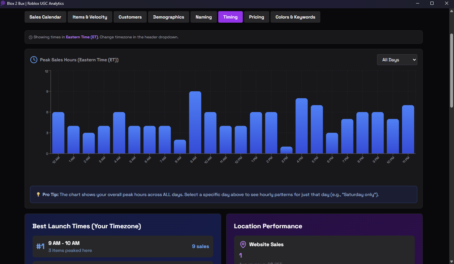Viewport: 454px width, 264px height.
Task: Close the Blox 2 Bux window
Action: click(447, 3)
